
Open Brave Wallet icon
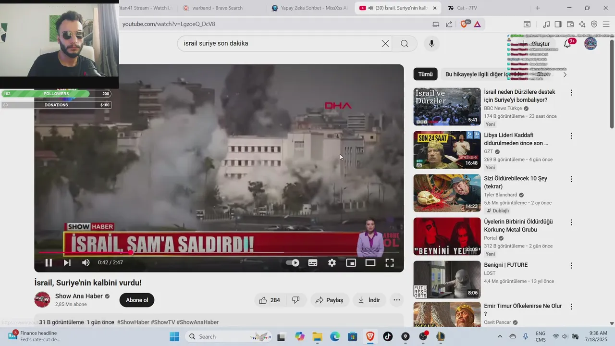point(570,24)
